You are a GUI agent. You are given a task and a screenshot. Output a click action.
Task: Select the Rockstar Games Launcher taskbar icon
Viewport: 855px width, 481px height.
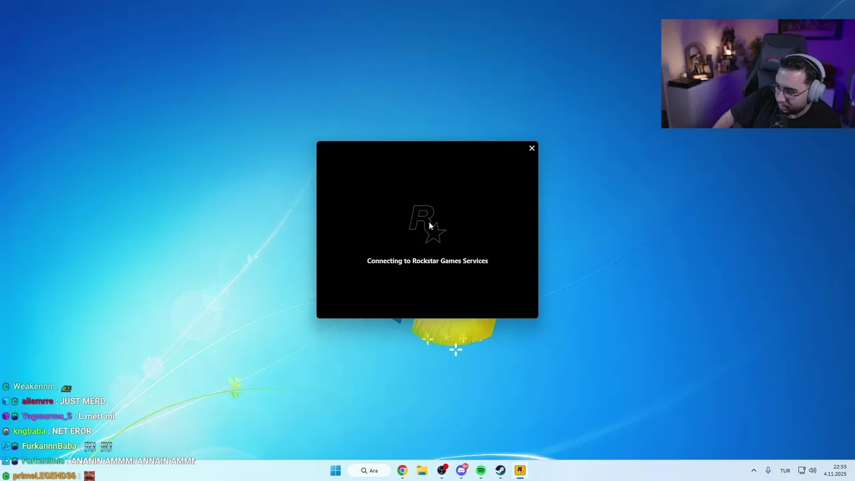click(520, 470)
